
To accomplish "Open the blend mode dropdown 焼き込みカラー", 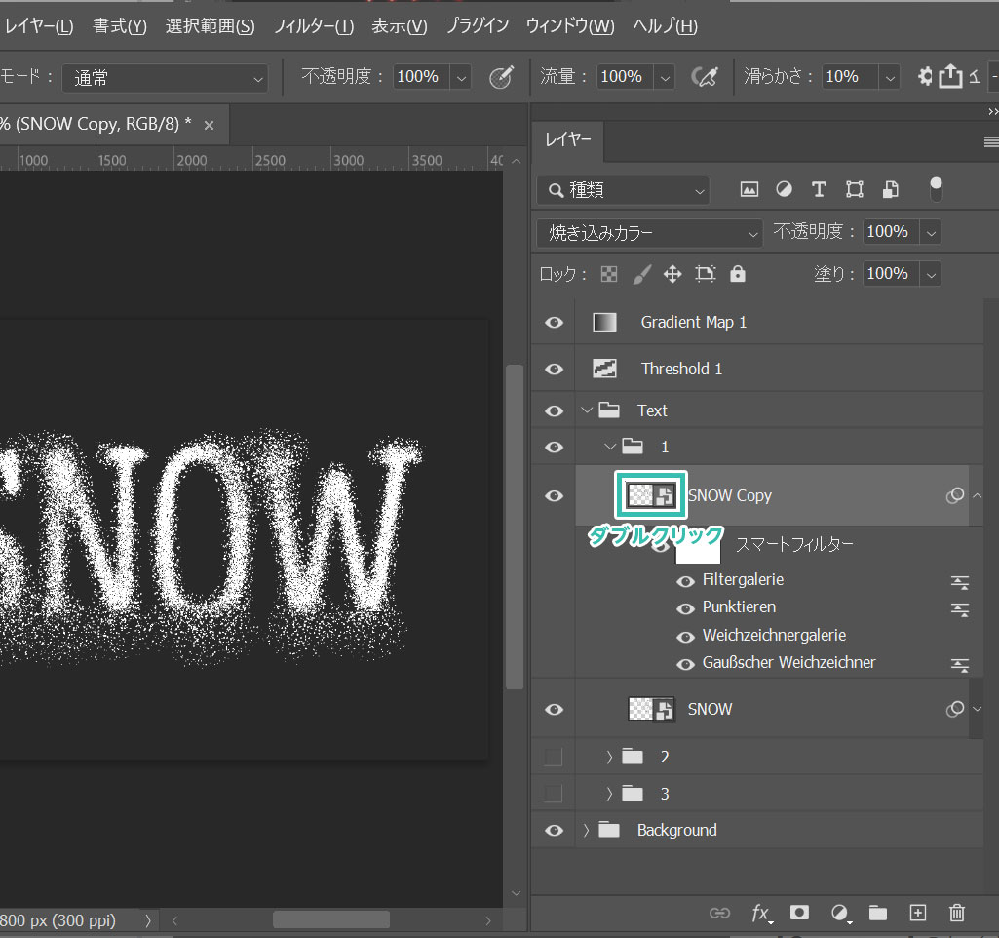I will [x=649, y=232].
